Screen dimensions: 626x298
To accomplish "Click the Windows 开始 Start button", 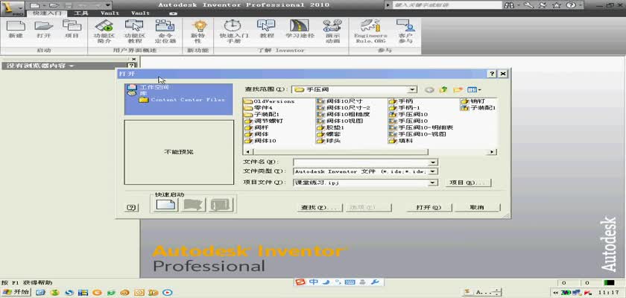I will pos(16,292).
